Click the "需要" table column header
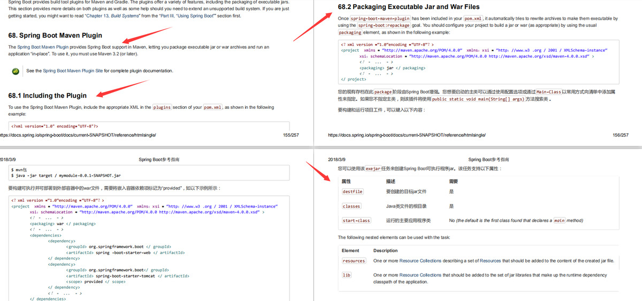 (x=454, y=181)
